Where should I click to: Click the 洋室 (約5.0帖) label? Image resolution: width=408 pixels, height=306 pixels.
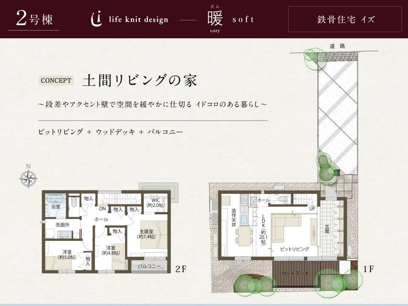tap(67, 255)
